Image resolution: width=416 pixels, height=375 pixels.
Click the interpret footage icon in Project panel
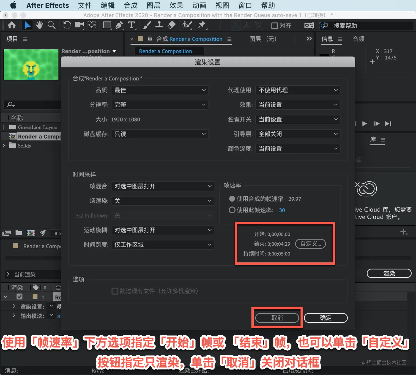(7, 233)
